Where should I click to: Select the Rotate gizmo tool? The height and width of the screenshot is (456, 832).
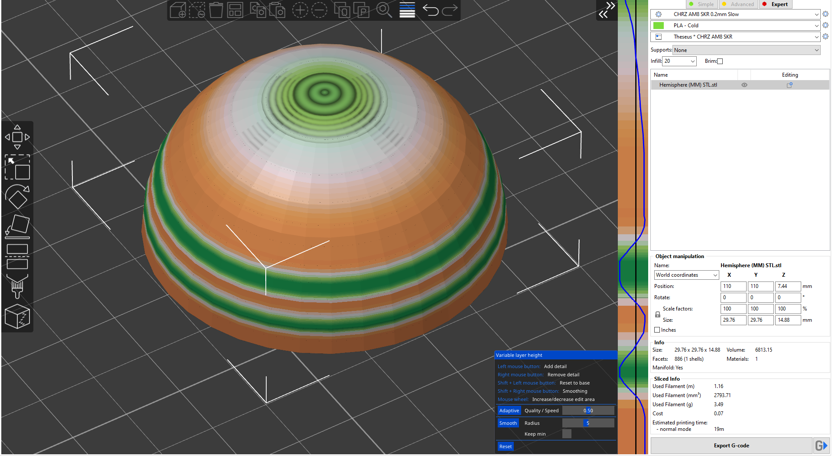point(17,197)
